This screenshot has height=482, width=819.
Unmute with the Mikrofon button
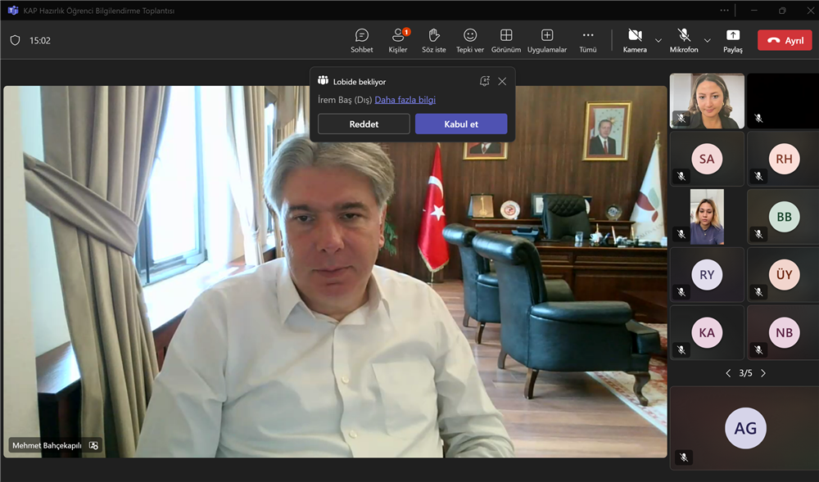684,39
